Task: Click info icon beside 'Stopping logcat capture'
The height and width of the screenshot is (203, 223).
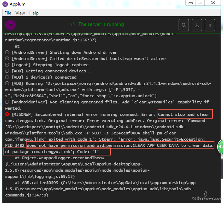Action: click(x=7, y=65)
